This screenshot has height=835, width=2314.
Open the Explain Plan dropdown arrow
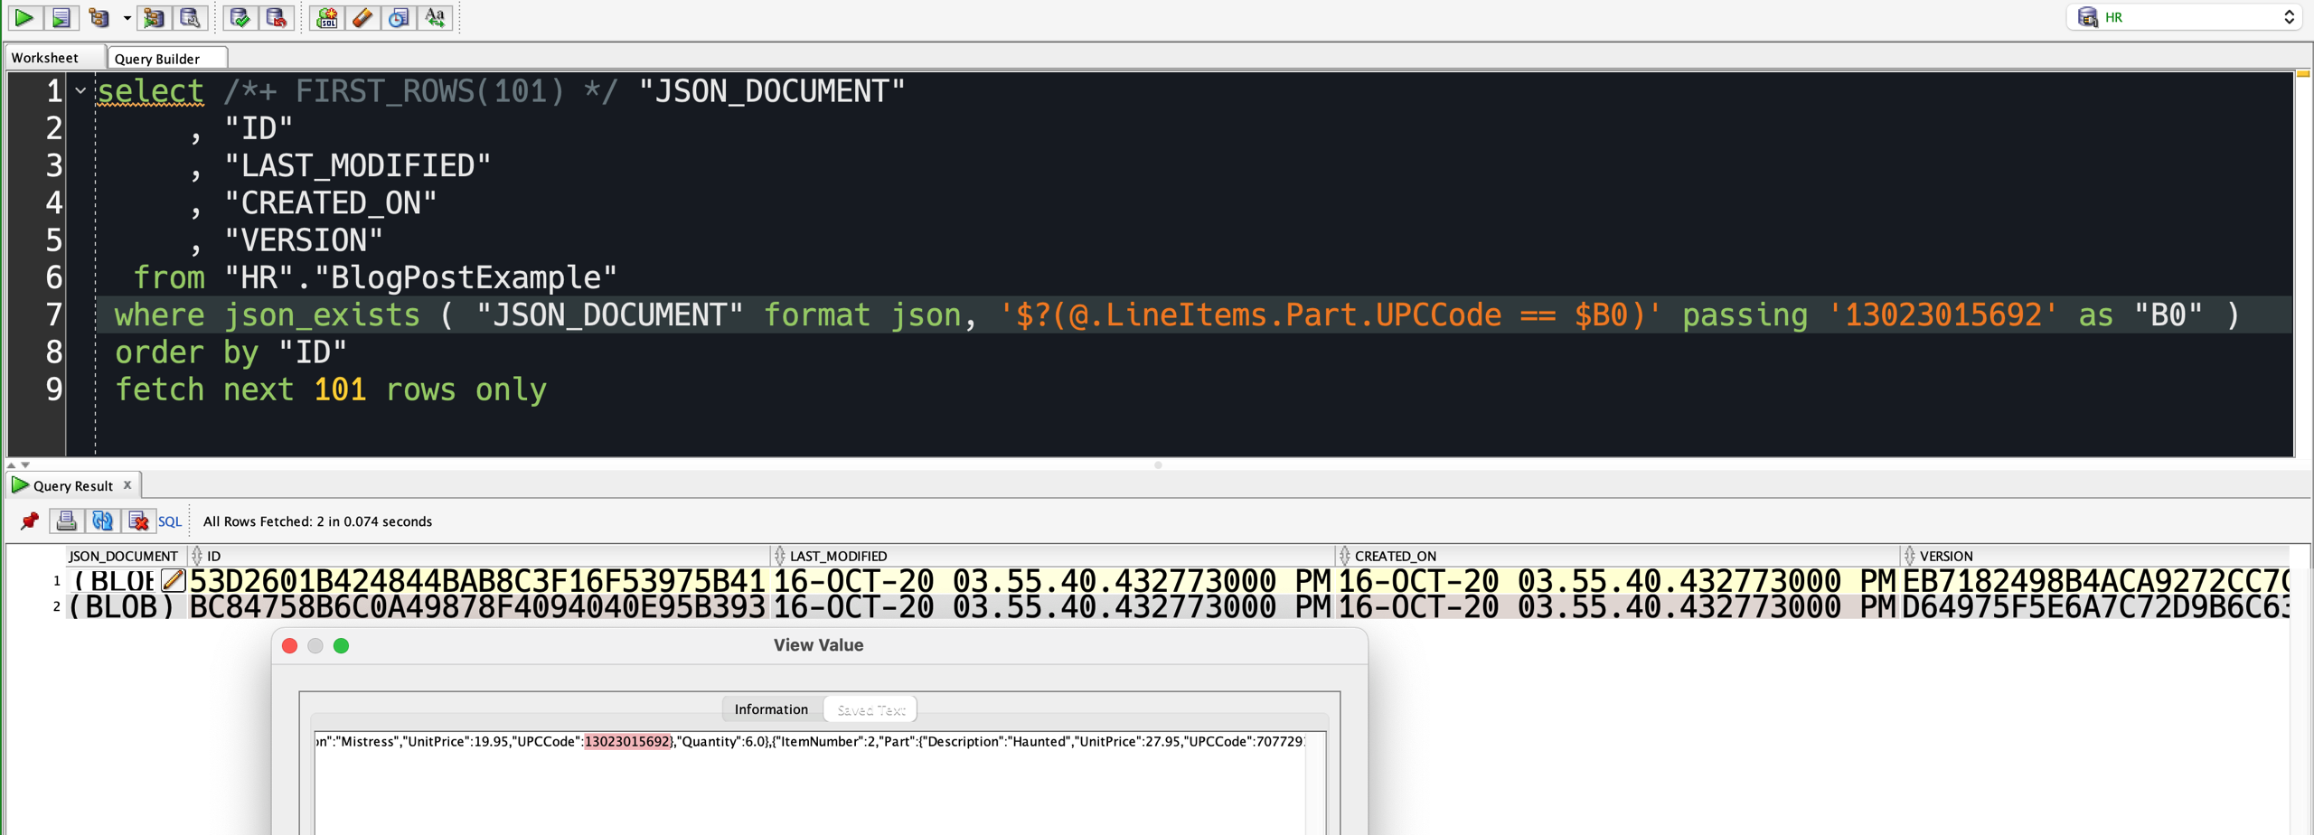127,18
